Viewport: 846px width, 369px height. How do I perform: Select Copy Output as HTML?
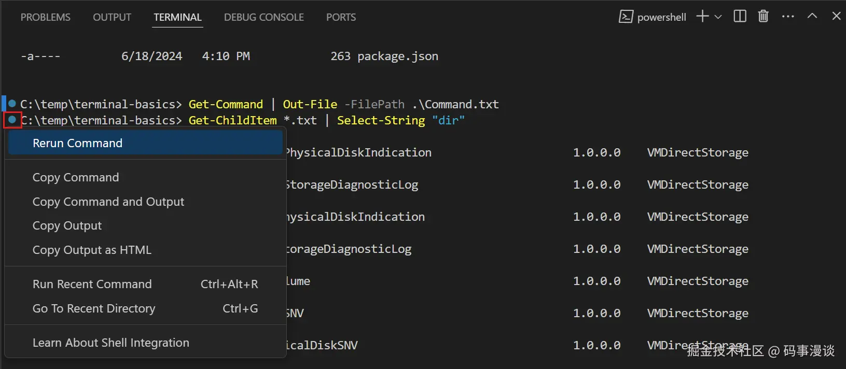92,250
